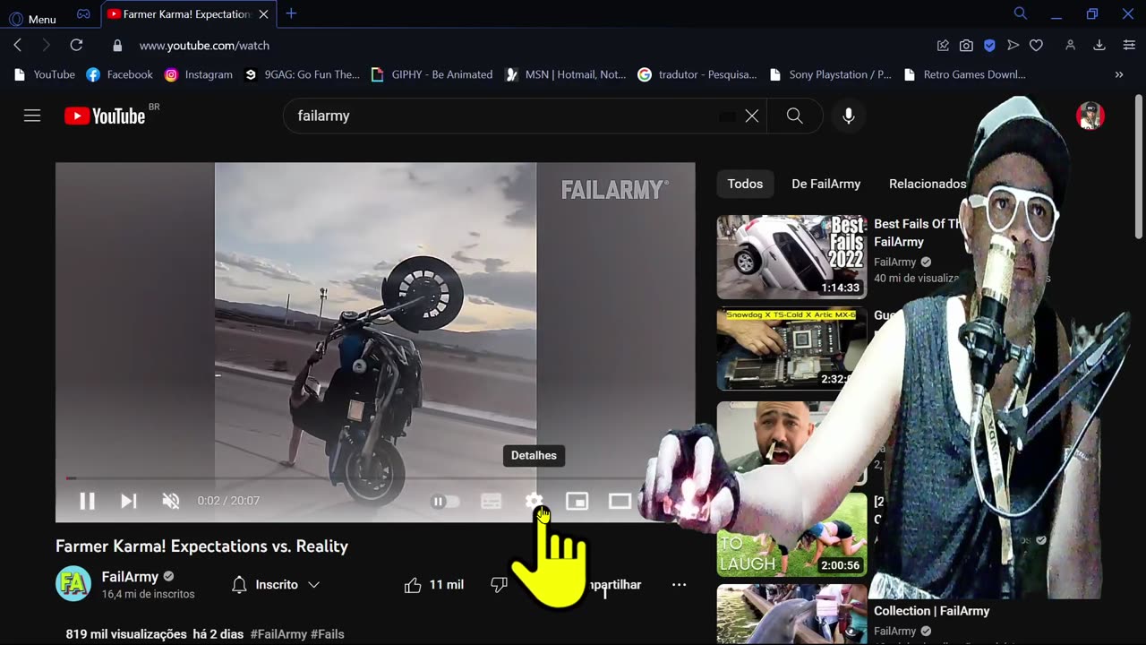Screen dimensions: 1146x645
Task: Select the Relacionados filter chip
Action: [928, 184]
